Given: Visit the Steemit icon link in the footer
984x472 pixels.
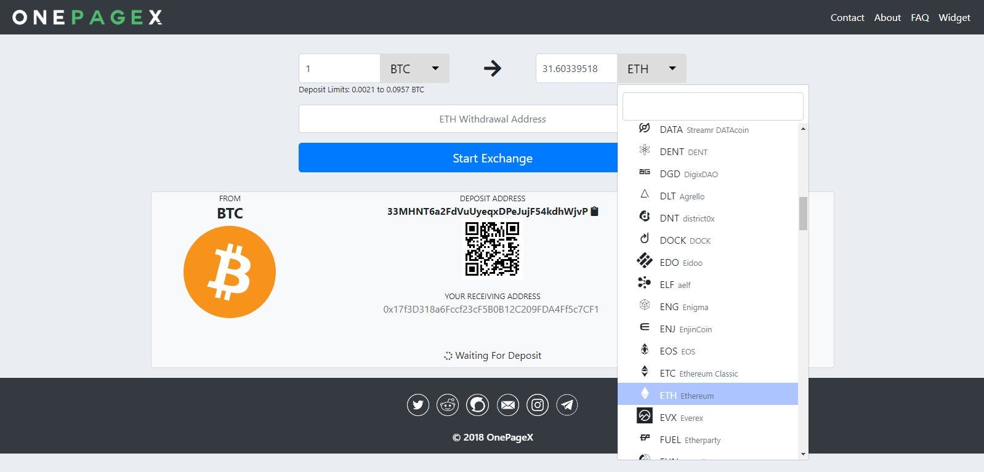Looking at the screenshot, I should point(478,405).
